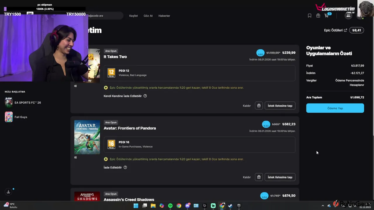374x210 pixels.
Task: Select the İndirim -₺2.121,27 value
Action: point(357,73)
